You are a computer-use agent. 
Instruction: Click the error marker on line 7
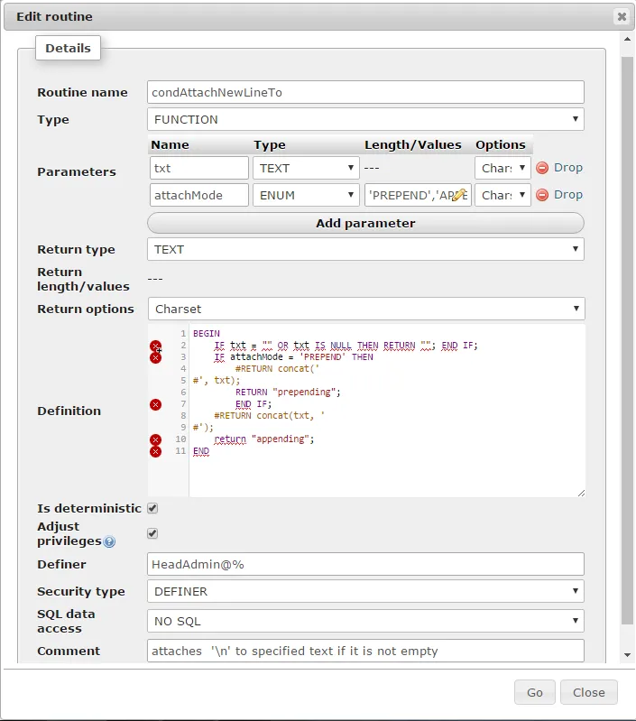(155, 404)
